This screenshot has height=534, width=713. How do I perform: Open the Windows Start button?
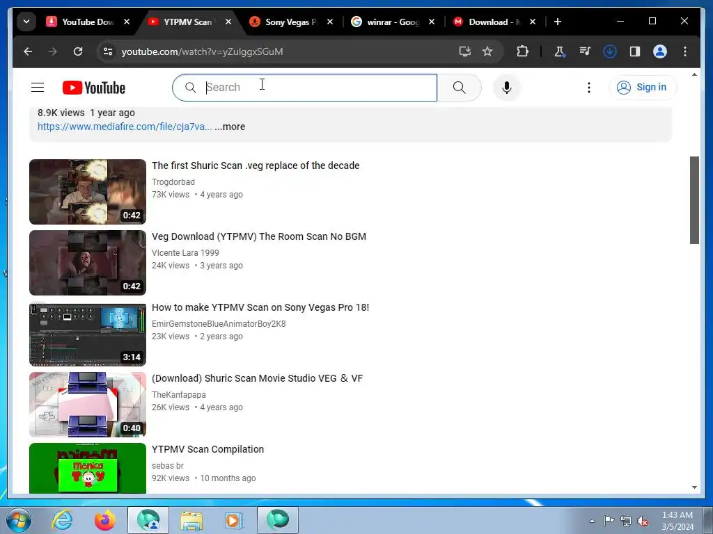19,520
